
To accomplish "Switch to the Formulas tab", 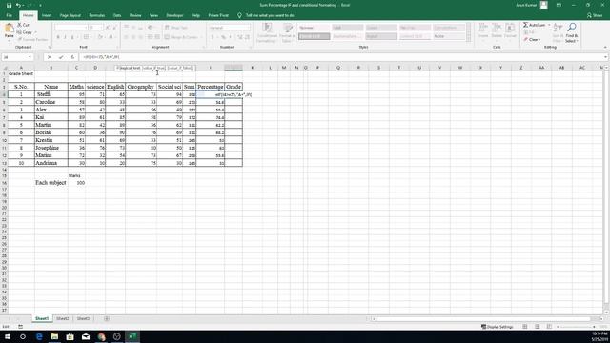I will tap(97, 15).
